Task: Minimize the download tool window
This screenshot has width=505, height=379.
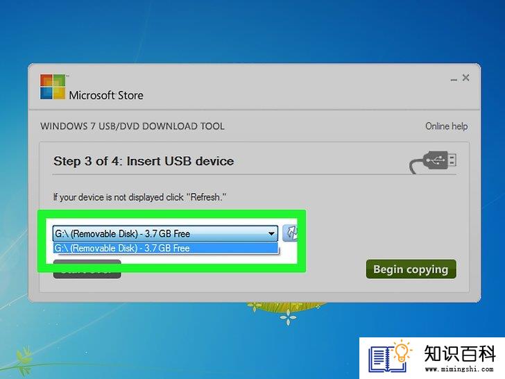Action: [454, 79]
